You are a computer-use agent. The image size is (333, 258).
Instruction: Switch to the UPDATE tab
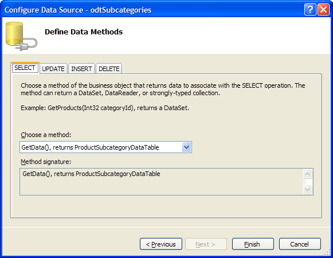tap(53, 69)
